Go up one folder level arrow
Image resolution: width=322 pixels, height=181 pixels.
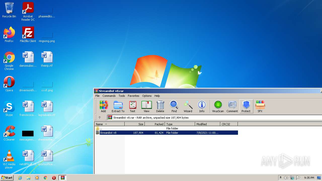[x=100, y=117]
